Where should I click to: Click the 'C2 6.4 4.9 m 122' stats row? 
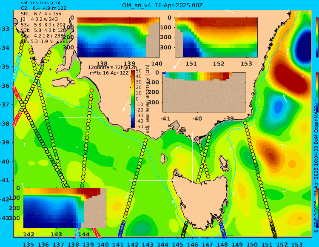43,8
